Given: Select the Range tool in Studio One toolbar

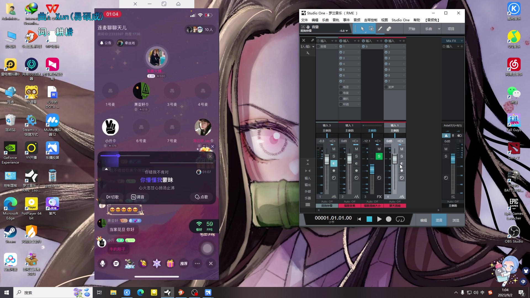Looking at the screenshot, I should pyautogui.click(x=371, y=29).
